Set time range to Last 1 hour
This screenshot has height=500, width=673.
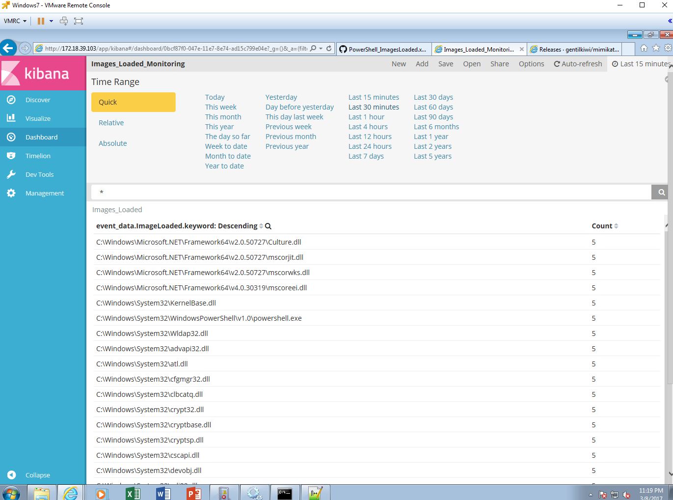coord(366,117)
